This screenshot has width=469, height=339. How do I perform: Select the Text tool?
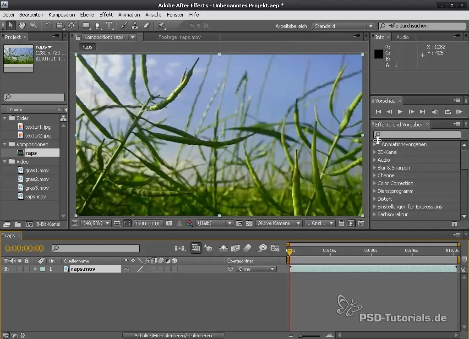coord(109,26)
